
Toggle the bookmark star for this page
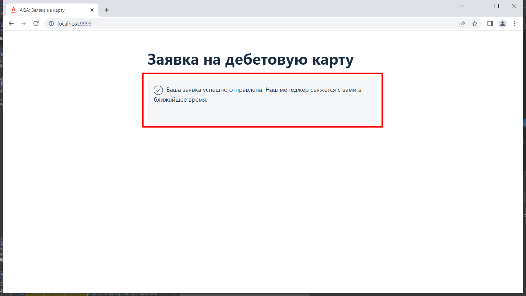[x=475, y=23]
